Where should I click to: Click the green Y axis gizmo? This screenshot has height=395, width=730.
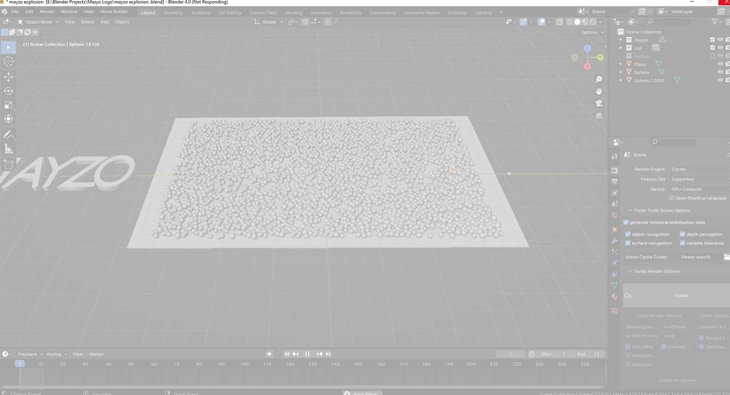(600, 57)
